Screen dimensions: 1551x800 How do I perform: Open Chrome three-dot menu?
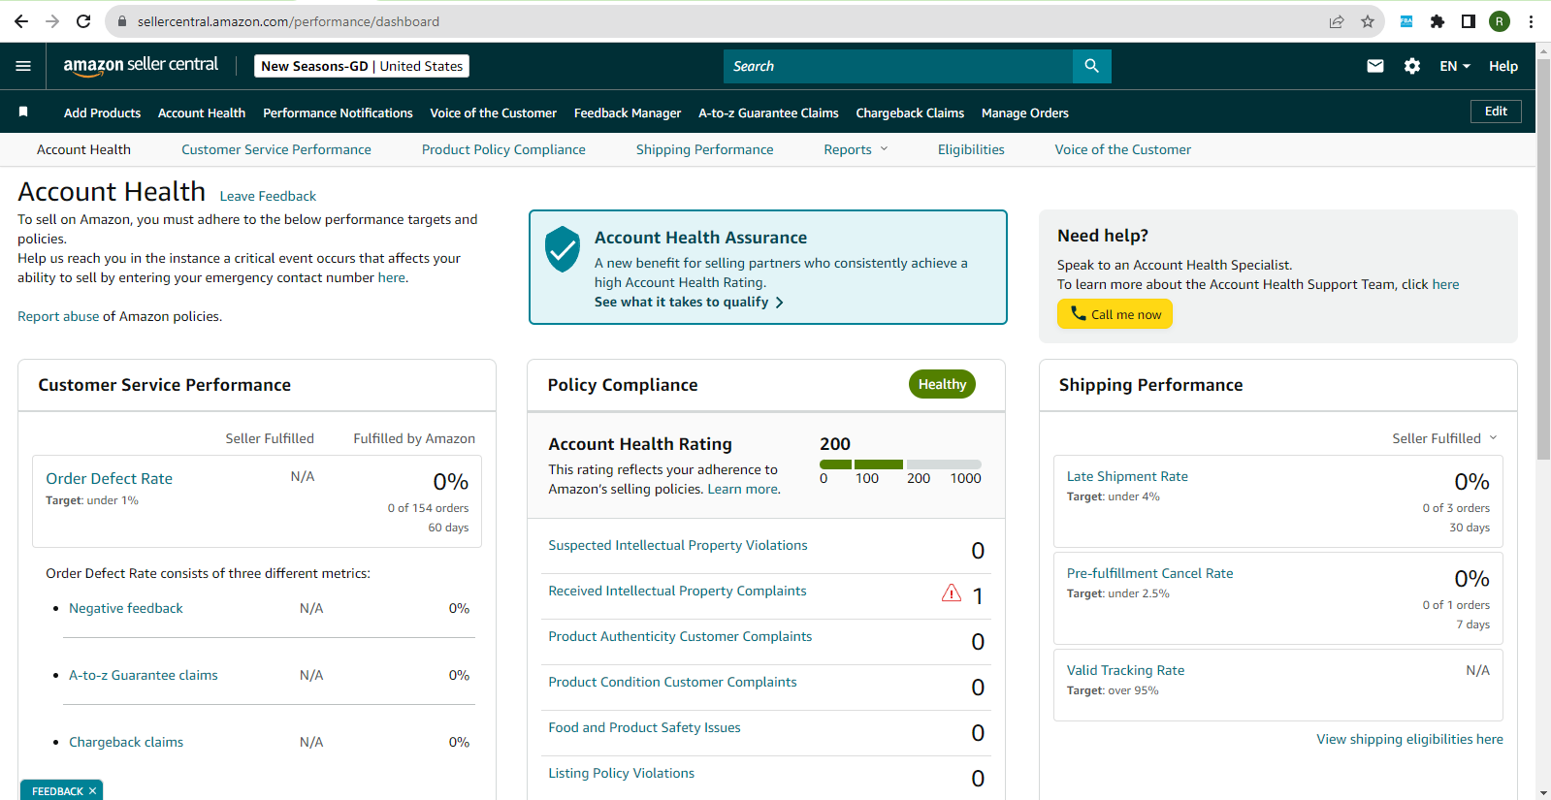(1531, 21)
